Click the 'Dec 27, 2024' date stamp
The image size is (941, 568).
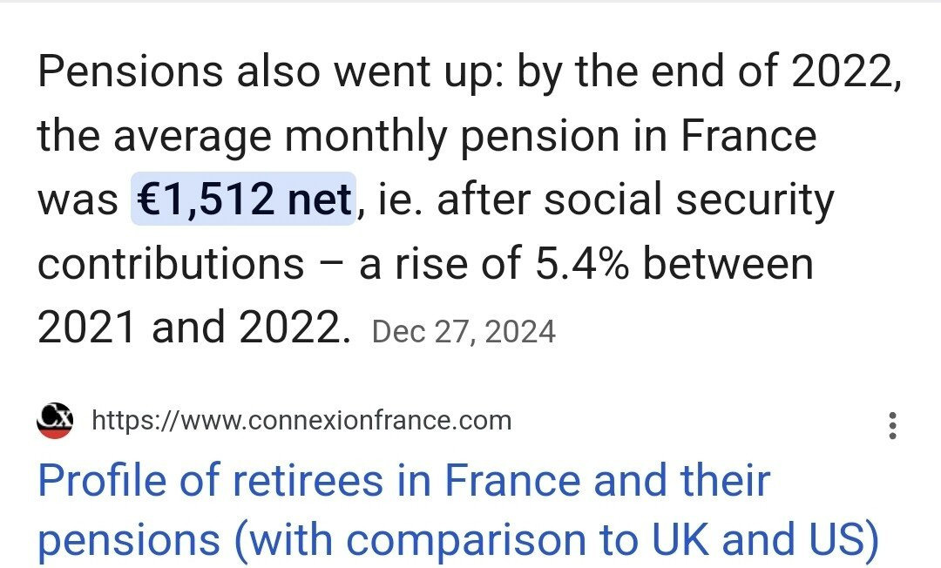464,332
